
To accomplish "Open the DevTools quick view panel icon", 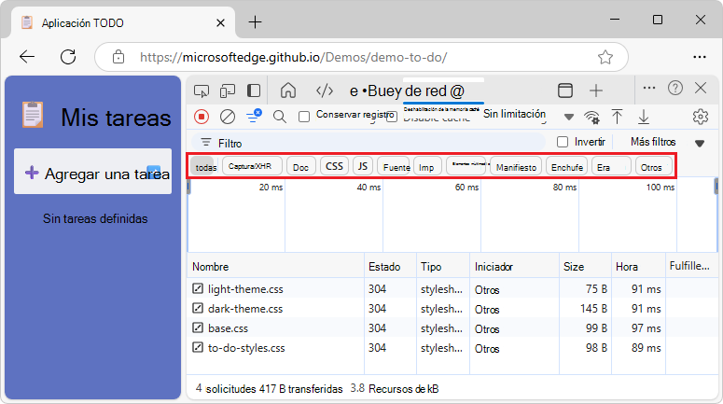I will 565,91.
